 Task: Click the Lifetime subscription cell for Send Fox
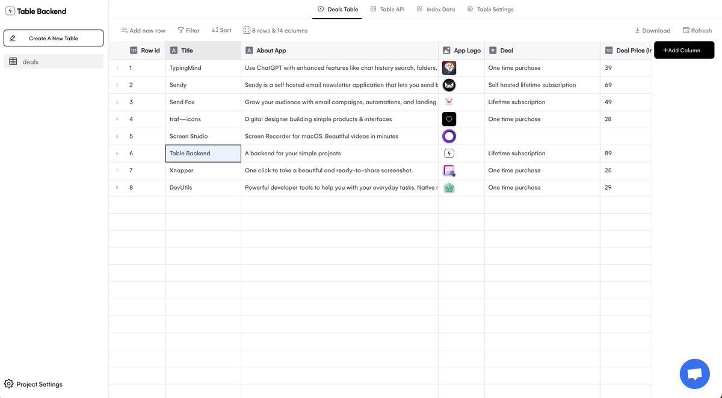pos(543,102)
